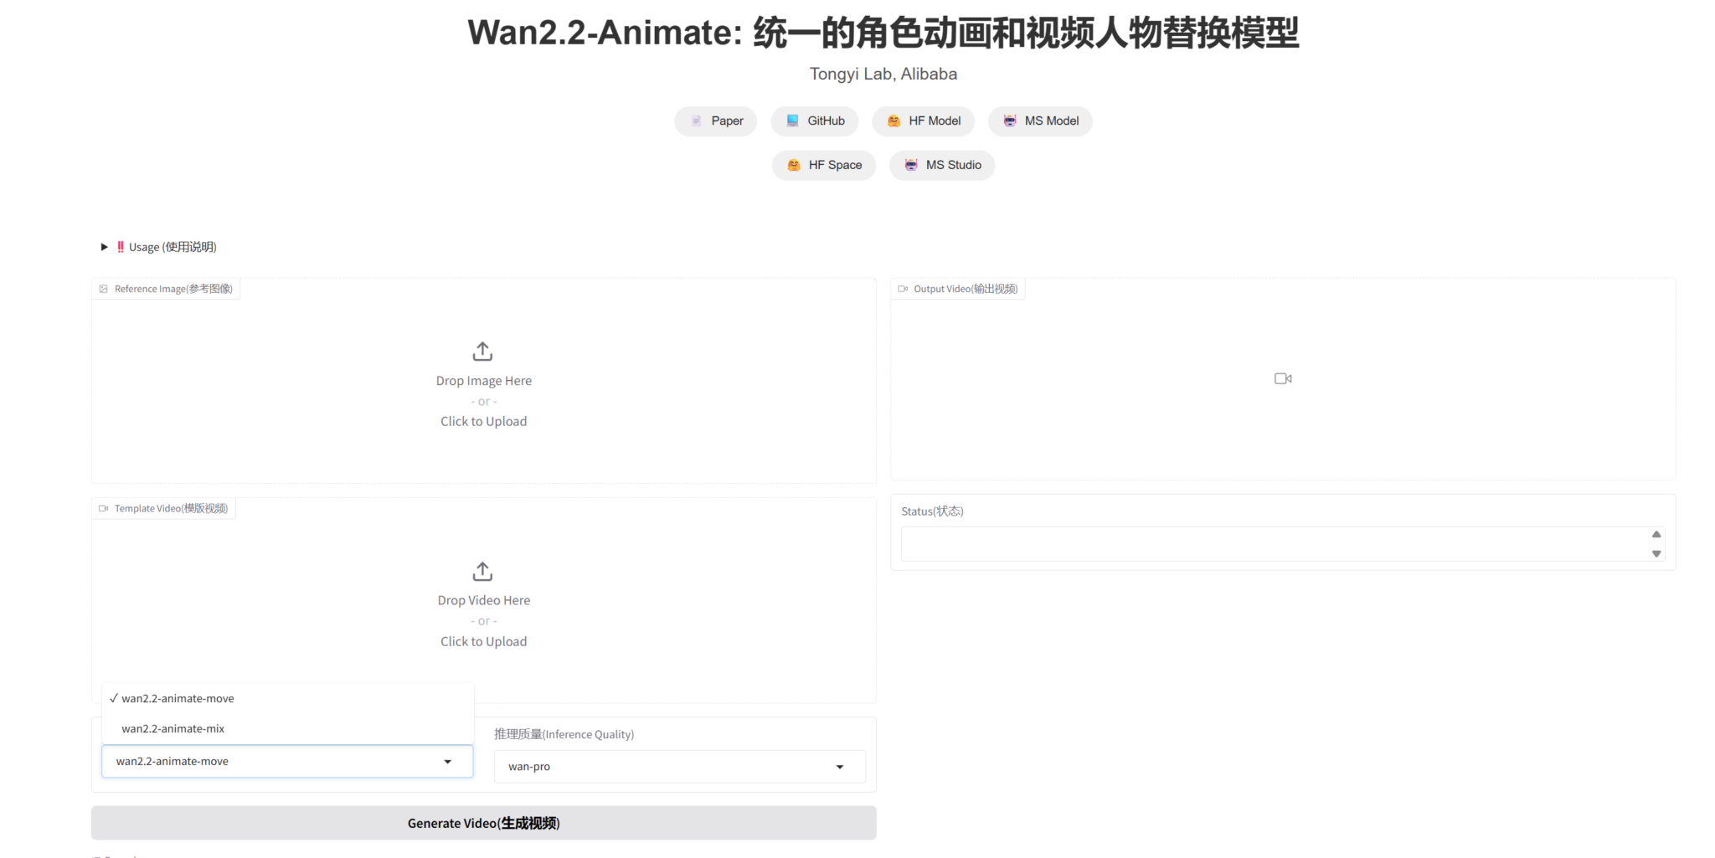Click the robot icon on MS Model badge
This screenshot has height=858, width=1715.
pyautogui.click(x=1009, y=121)
